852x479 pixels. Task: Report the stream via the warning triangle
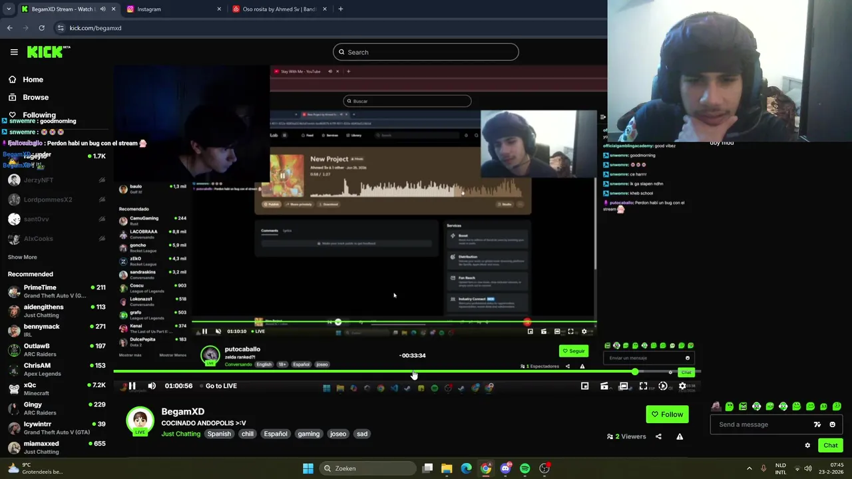[x=680, y=436]
